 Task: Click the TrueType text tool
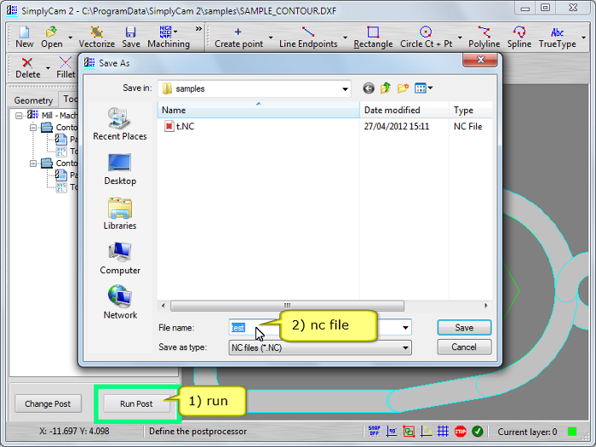coord(557,37)
